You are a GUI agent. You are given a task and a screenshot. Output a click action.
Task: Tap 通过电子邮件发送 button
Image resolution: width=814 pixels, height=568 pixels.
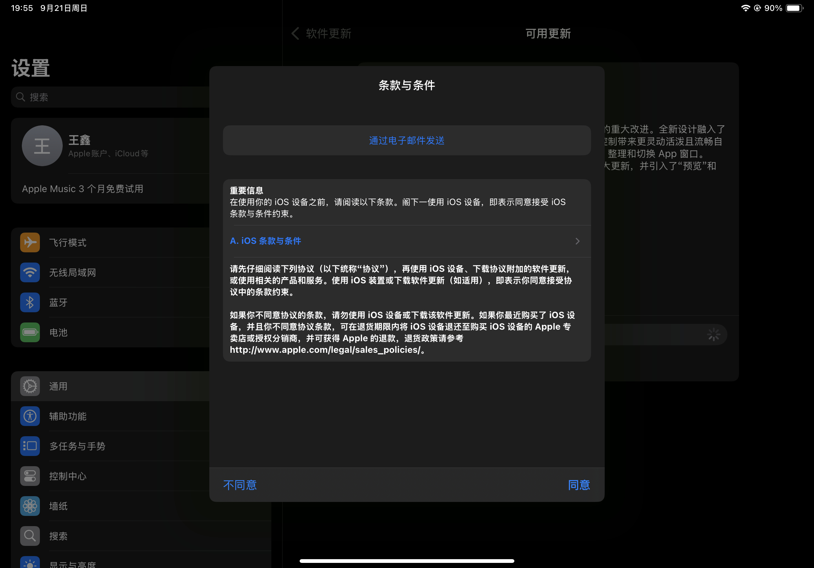pos(407,141)
